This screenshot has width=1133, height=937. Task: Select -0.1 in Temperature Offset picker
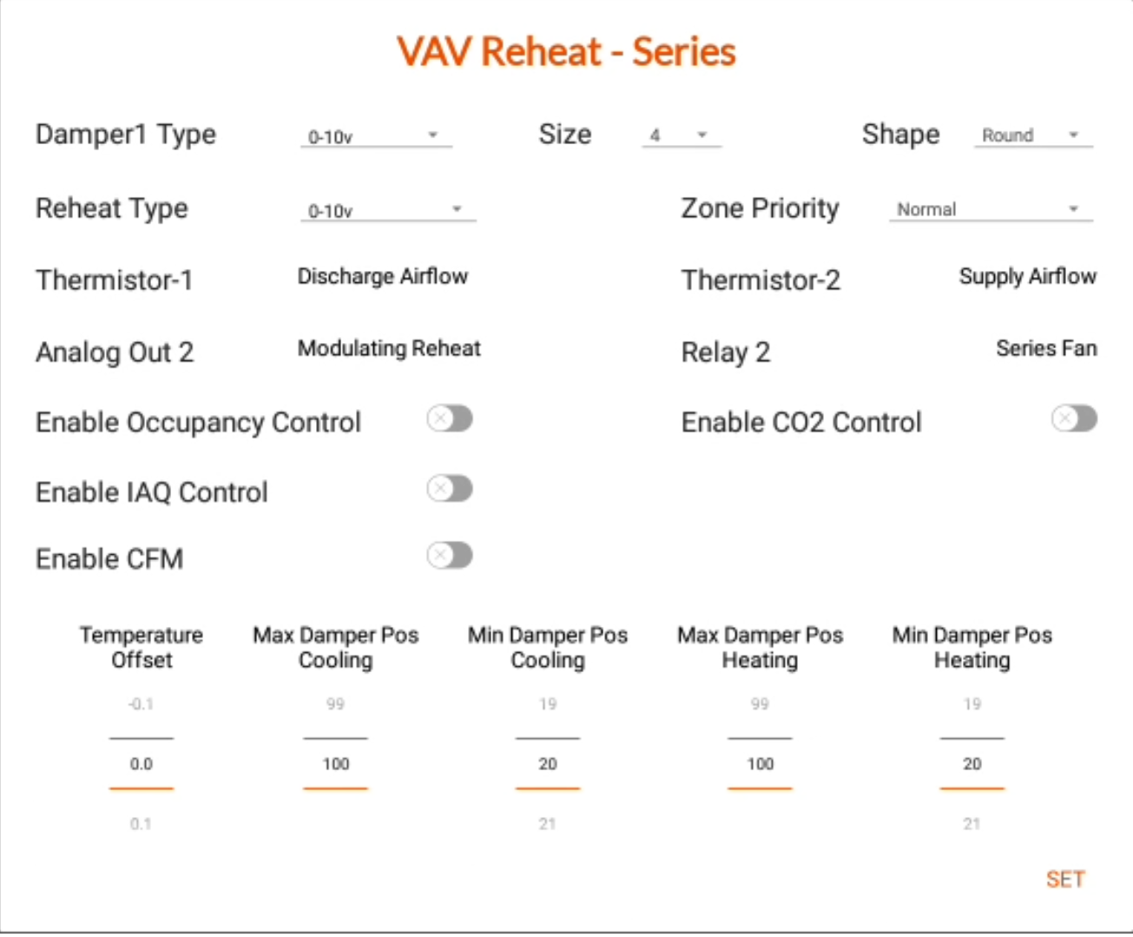click(x=141, y=704)
